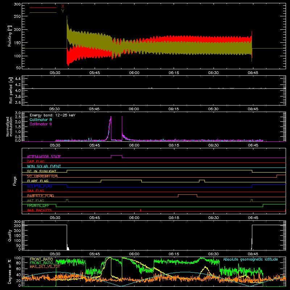Click the 05:30 tick under Flags plot
The width and height of the screenshot is (290, 290).
pos(55,218)
